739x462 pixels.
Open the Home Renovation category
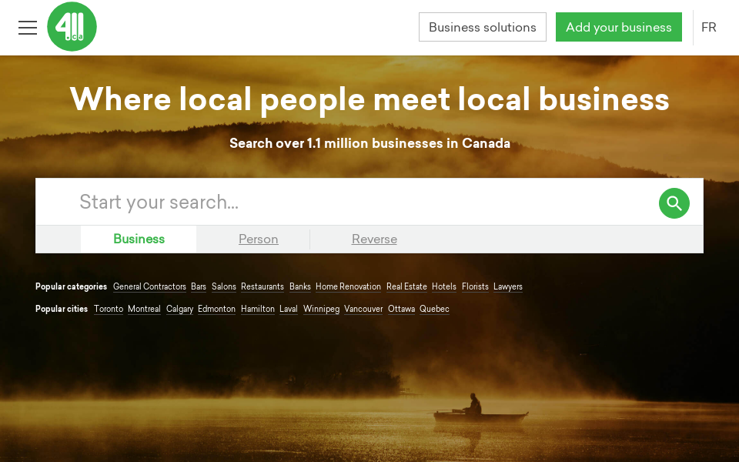click(x=348, y=286)
